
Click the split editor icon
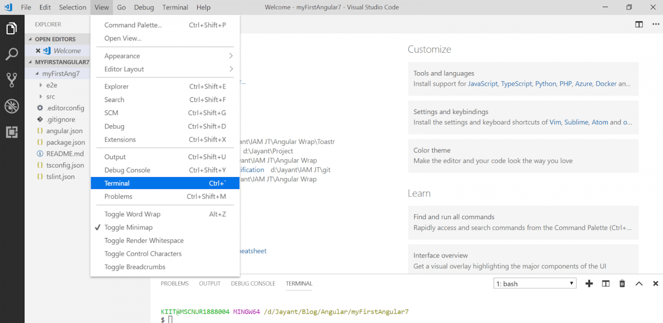[639, 24]
